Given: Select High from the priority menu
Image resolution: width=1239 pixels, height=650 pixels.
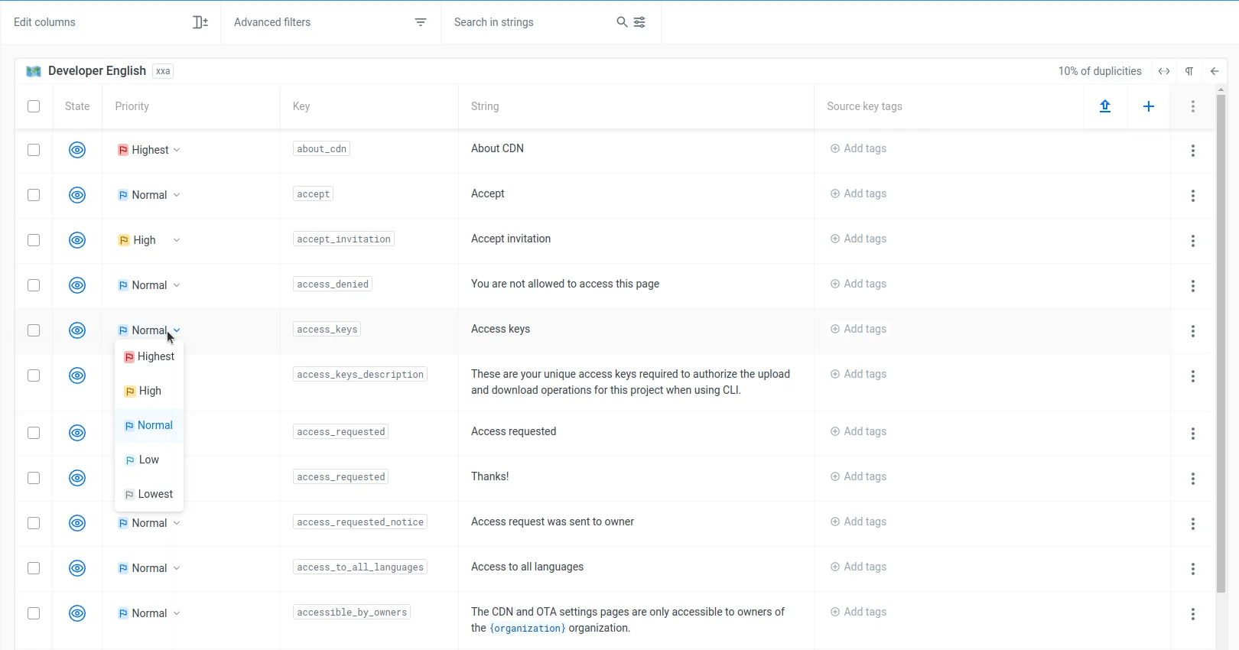Looking at the screenshot, I should pyautogui.click(x=149, y=391).
